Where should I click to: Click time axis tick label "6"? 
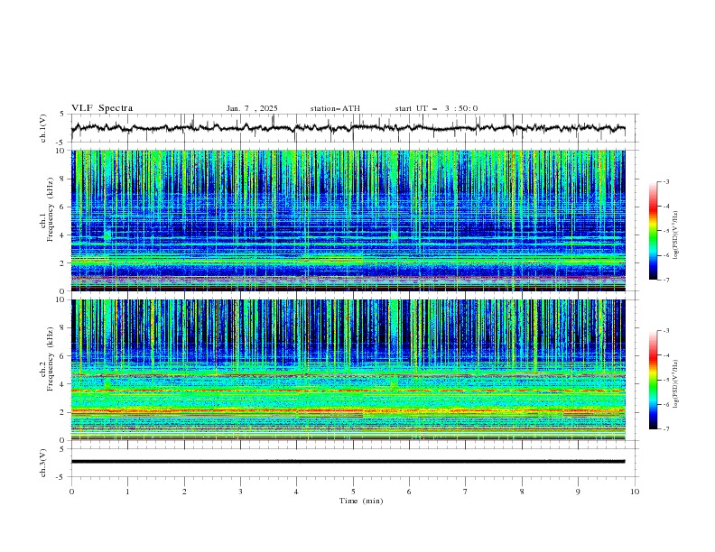coord(409,492)
